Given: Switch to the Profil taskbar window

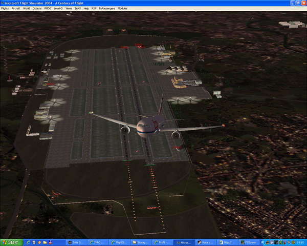Looking at the screenshot, I should point(162,242).
